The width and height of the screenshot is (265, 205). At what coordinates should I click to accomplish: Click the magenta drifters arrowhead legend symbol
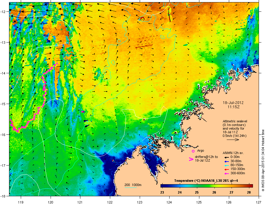[x=191, y=159]
